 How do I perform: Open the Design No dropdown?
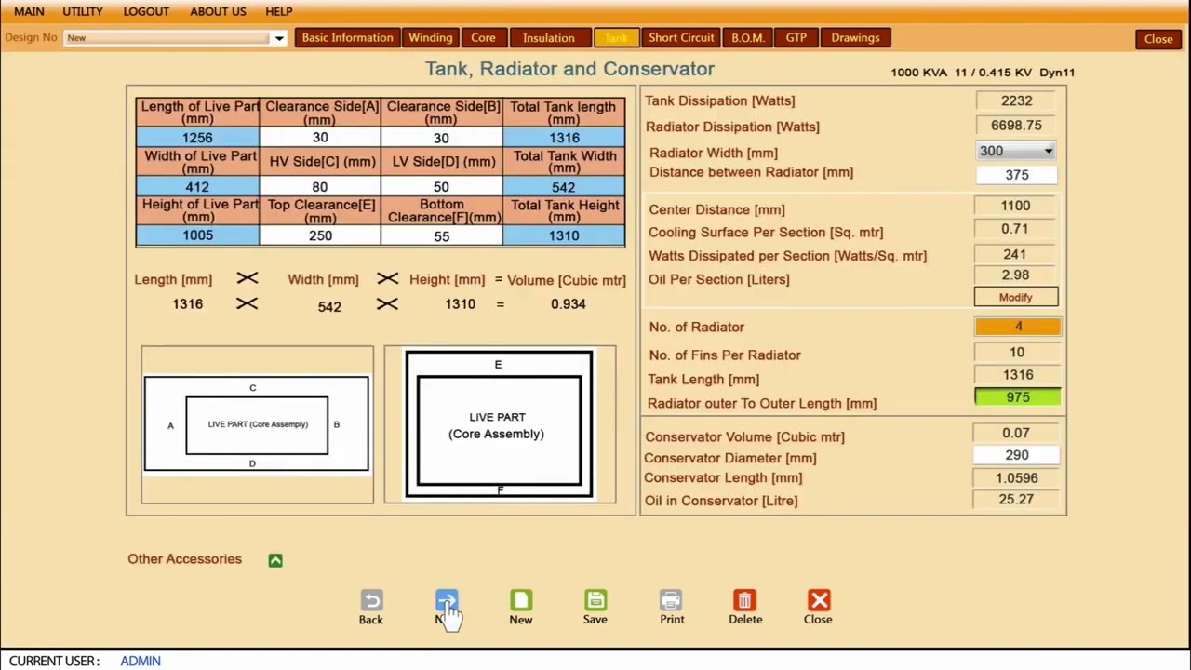(278, 38)
